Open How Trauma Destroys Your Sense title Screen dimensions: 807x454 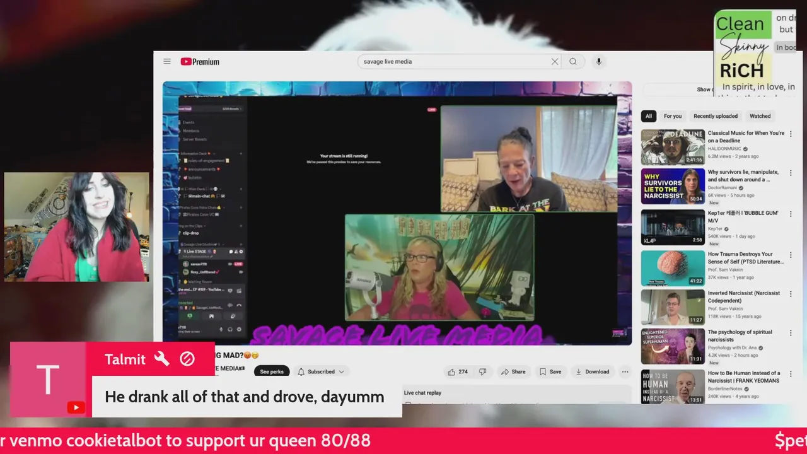[x=745, y=258]
